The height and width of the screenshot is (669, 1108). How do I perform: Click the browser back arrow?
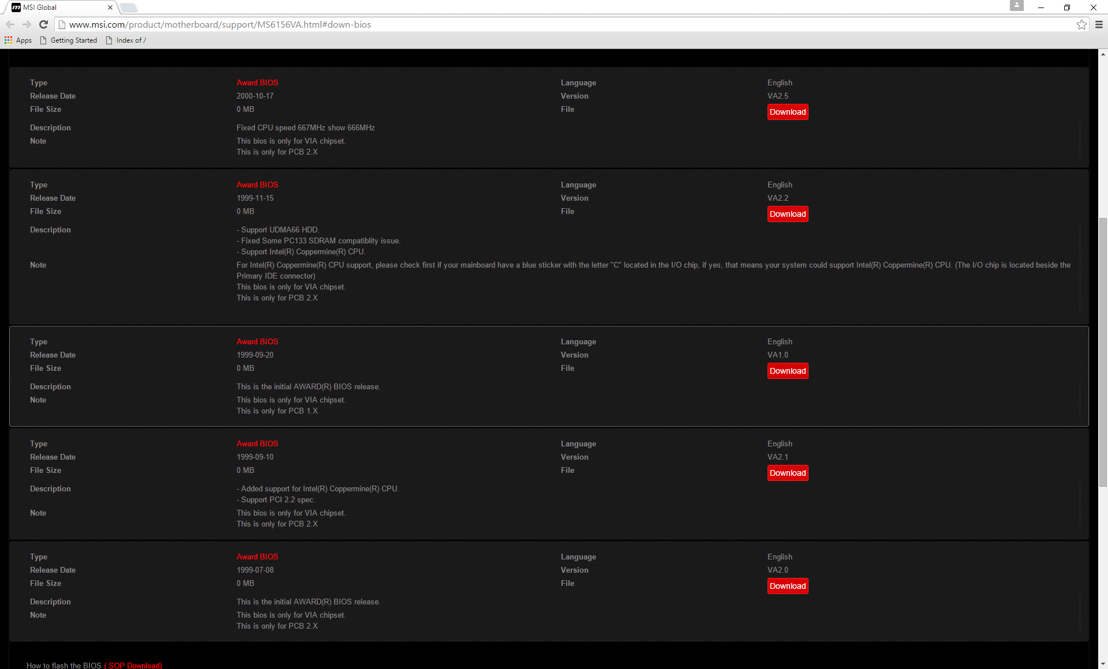[10, 24]
